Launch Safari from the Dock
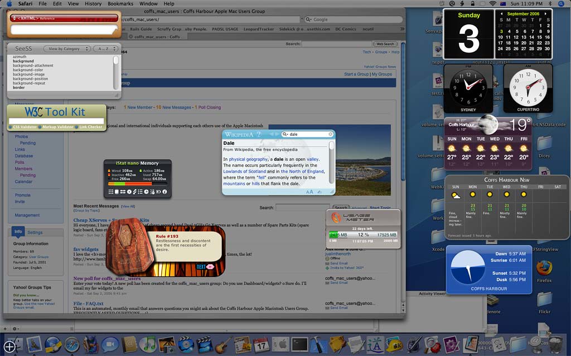 click(72, 344)
